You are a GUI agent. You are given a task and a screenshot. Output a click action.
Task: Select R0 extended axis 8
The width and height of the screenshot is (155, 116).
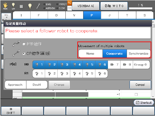point(127,65)
